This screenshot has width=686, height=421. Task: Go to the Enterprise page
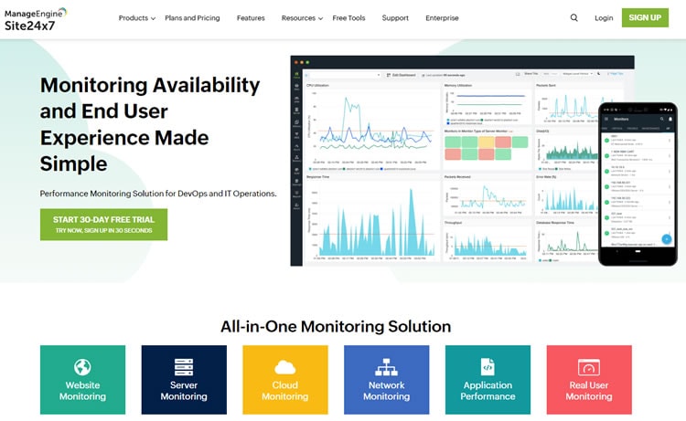coord(442,18)
